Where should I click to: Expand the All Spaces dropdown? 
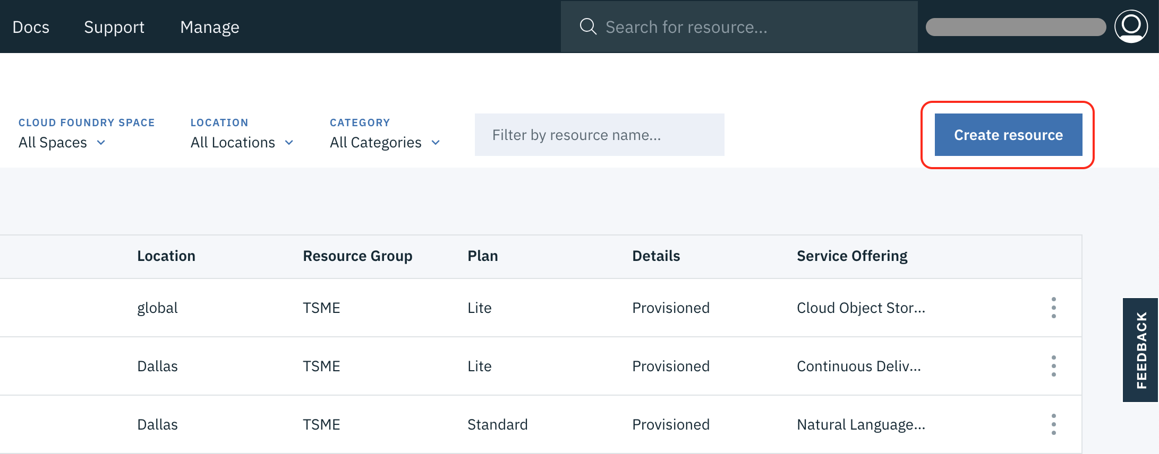62,143
